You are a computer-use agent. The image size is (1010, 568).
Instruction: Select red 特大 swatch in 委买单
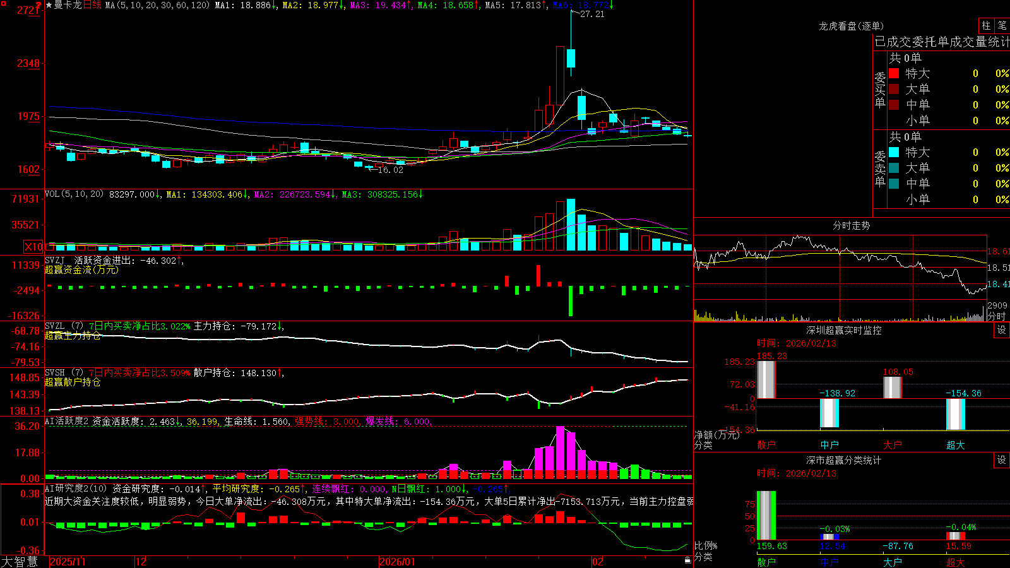[x=894, y=73]
